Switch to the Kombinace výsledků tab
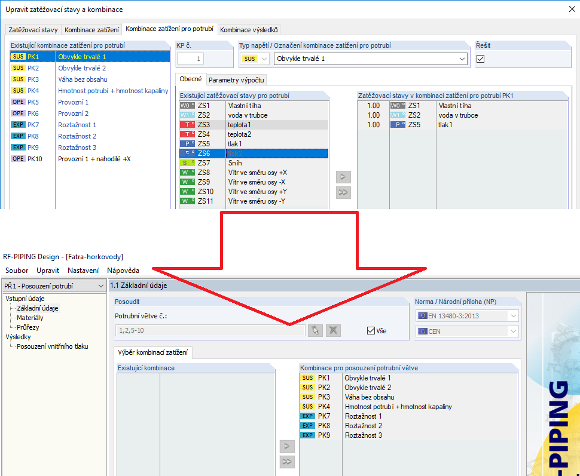Image resolution: width=580 pixels, height=476 pixels. tap(249, 29)
